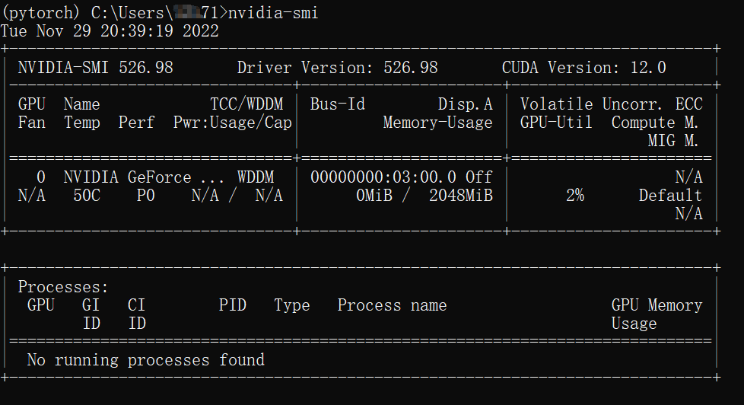Select the '2%' GPU utilization value
Image resolution: width=744 pixels, height=405 pixels.
coord(575,196)
